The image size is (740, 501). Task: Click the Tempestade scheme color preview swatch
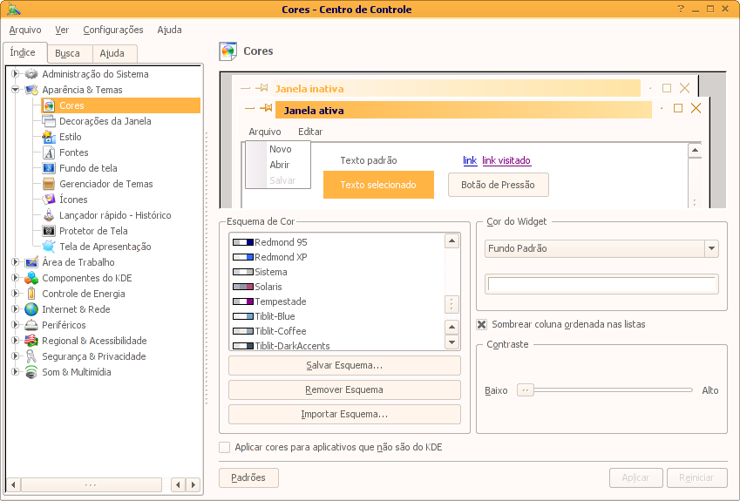click(x=243, y=301)
